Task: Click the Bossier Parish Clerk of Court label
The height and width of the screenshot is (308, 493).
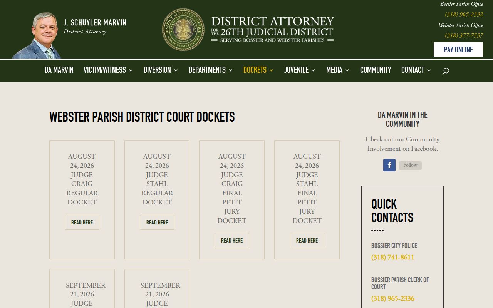Action: 400,283
